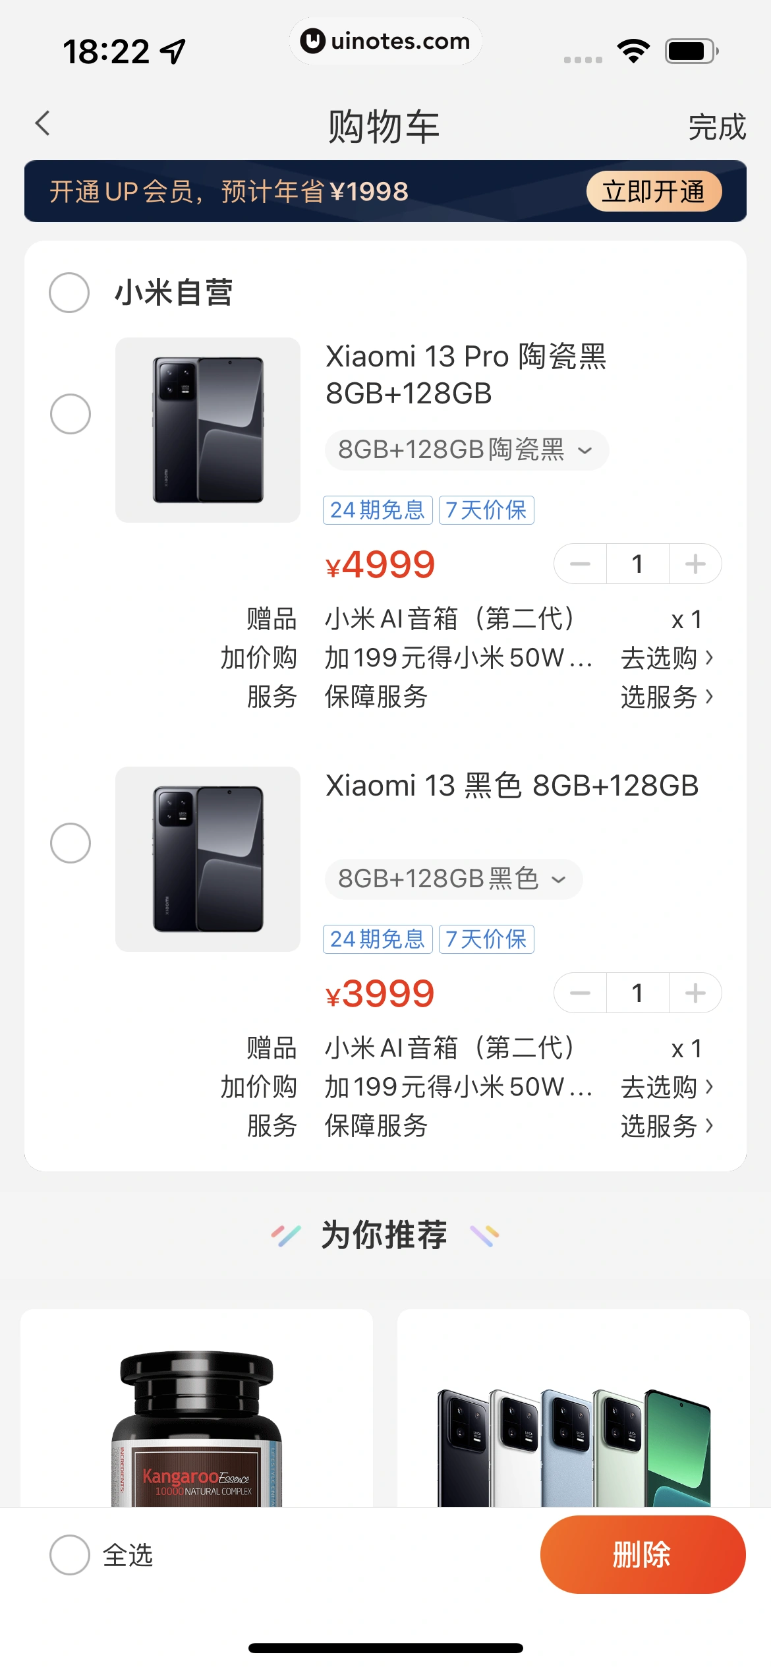Tap the battery status icon
The width and height of the screenshot is (771, 1669).
(691, 51)
